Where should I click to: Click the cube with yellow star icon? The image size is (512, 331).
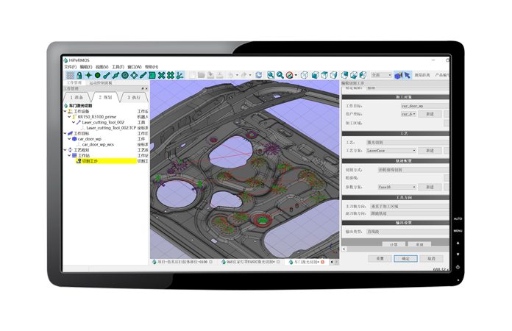[398, 76]
